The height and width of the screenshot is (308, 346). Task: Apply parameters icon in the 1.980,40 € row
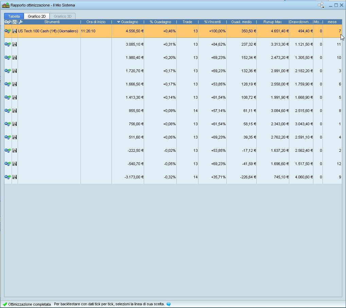(x=8, y=58)
